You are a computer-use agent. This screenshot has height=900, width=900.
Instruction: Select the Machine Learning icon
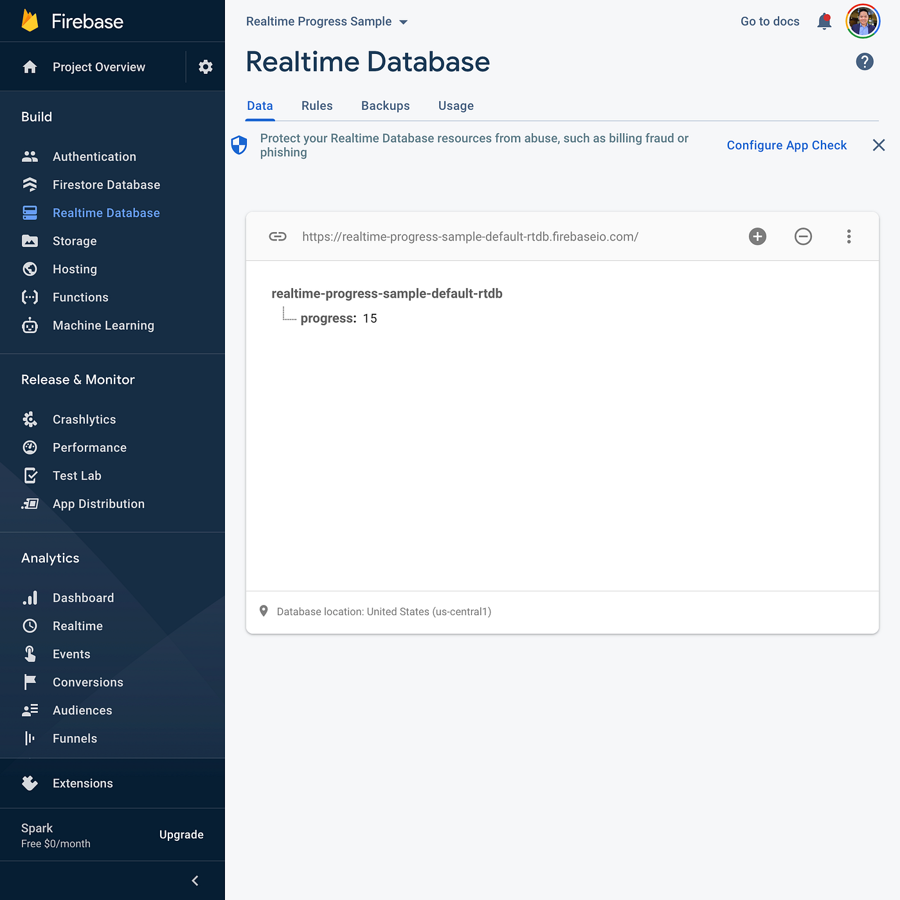coord(30,325)
